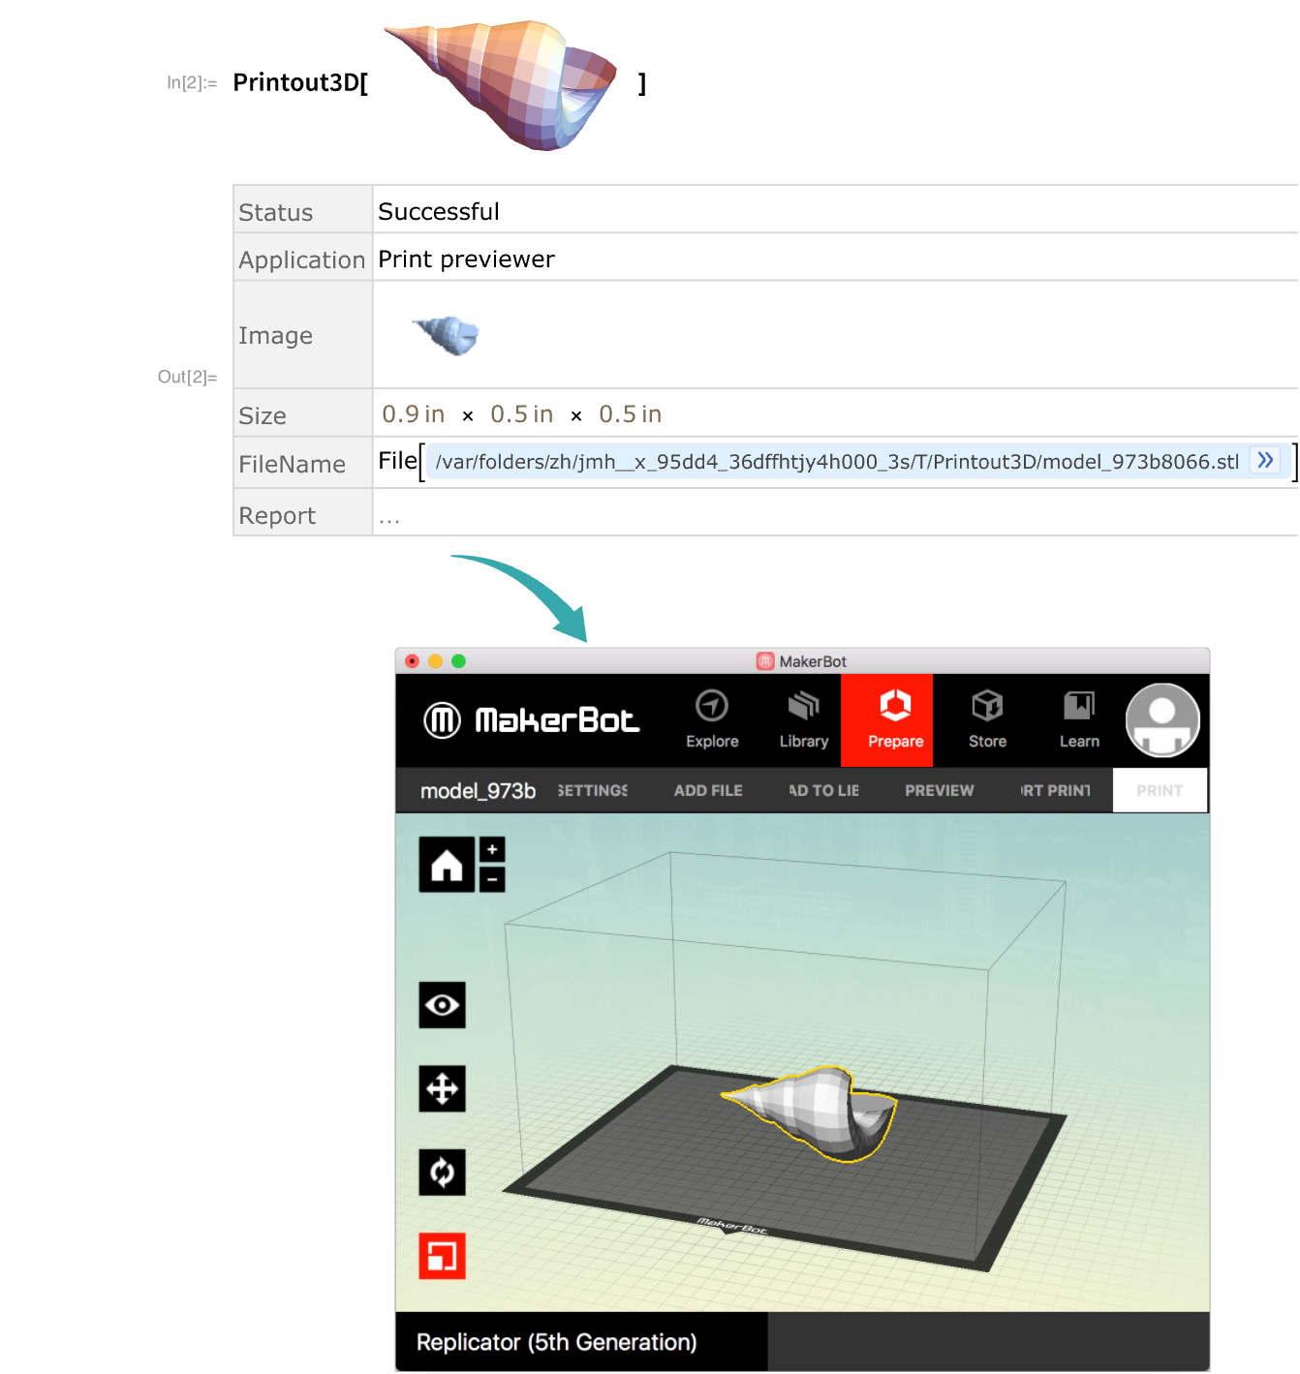Click the Export Print File button
This screenshot has width=1300, height=1374.
pos(1056,790)
